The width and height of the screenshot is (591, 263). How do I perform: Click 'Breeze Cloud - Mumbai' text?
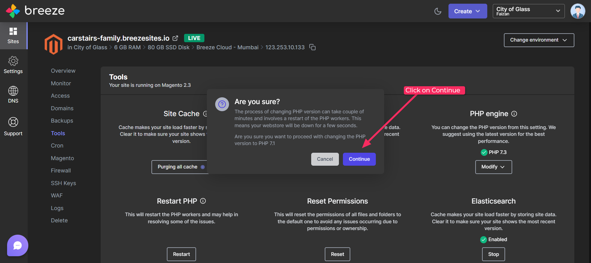[227, 47]
